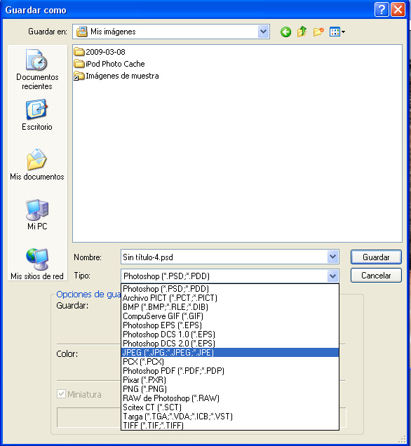Choose Photoshop EPS (*.EPS) format
This screenshot has height=446, width=411.
coord(230,325)
